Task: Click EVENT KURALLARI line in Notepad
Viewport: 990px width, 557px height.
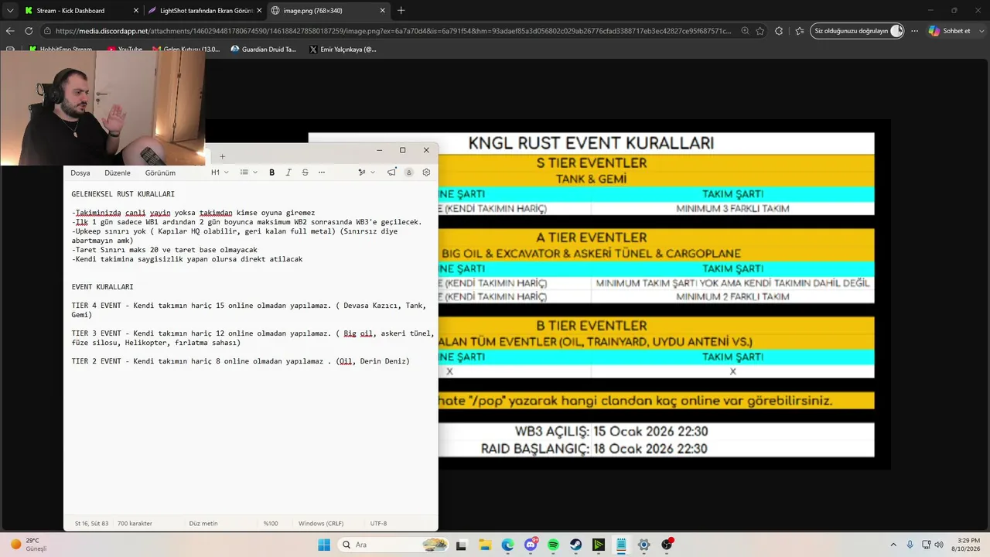Action: [x=102, y=287]
